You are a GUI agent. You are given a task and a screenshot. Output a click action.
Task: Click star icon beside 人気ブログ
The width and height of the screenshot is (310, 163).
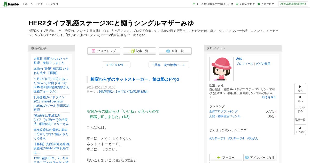(x=259, y=4)
